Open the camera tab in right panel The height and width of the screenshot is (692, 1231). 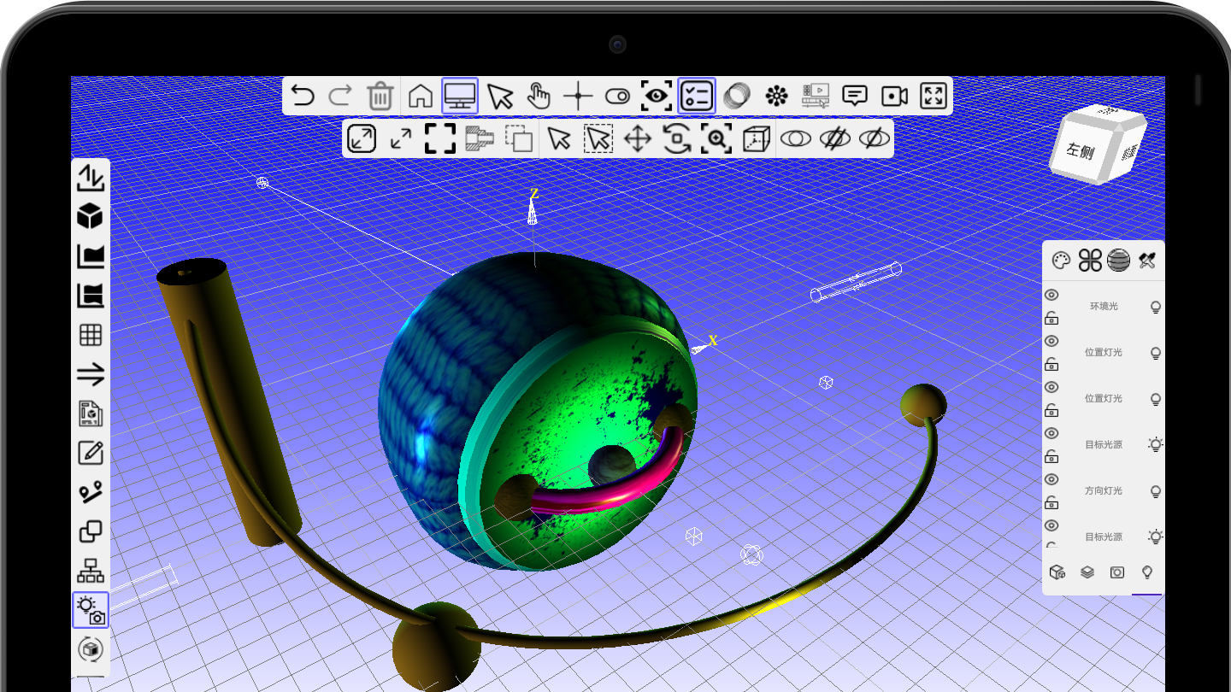(1117, 572)
